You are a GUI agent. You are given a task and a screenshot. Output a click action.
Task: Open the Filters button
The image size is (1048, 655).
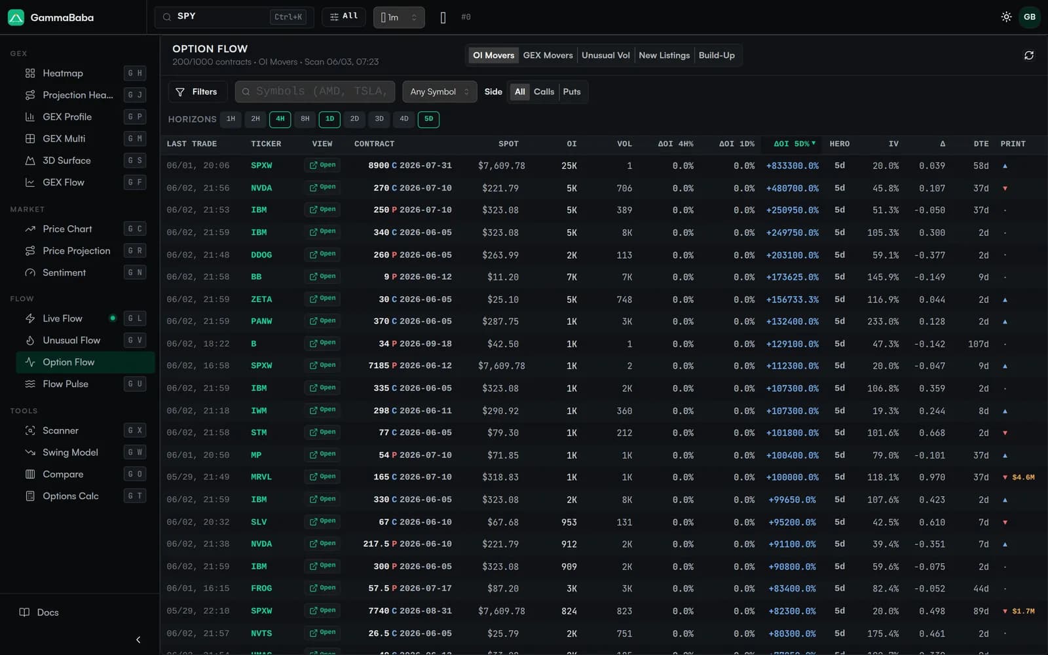coord(198,92)
